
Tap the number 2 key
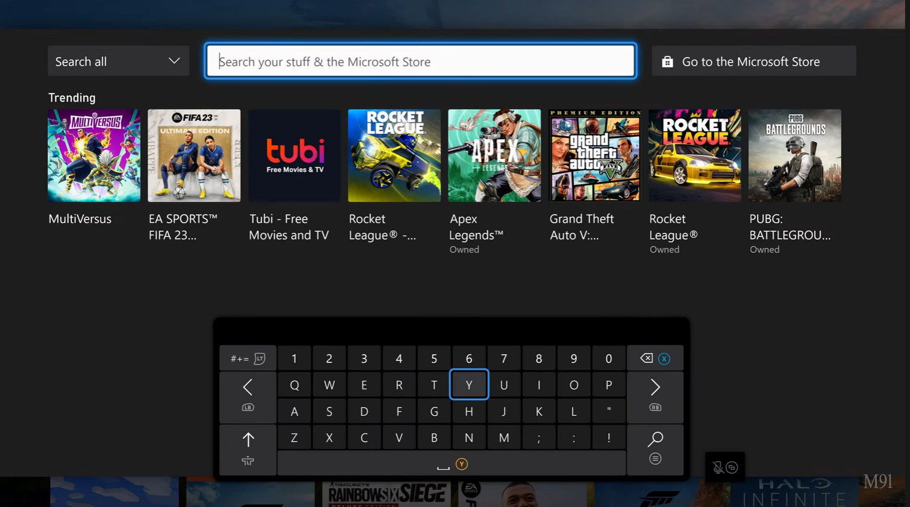click(329, 358)
